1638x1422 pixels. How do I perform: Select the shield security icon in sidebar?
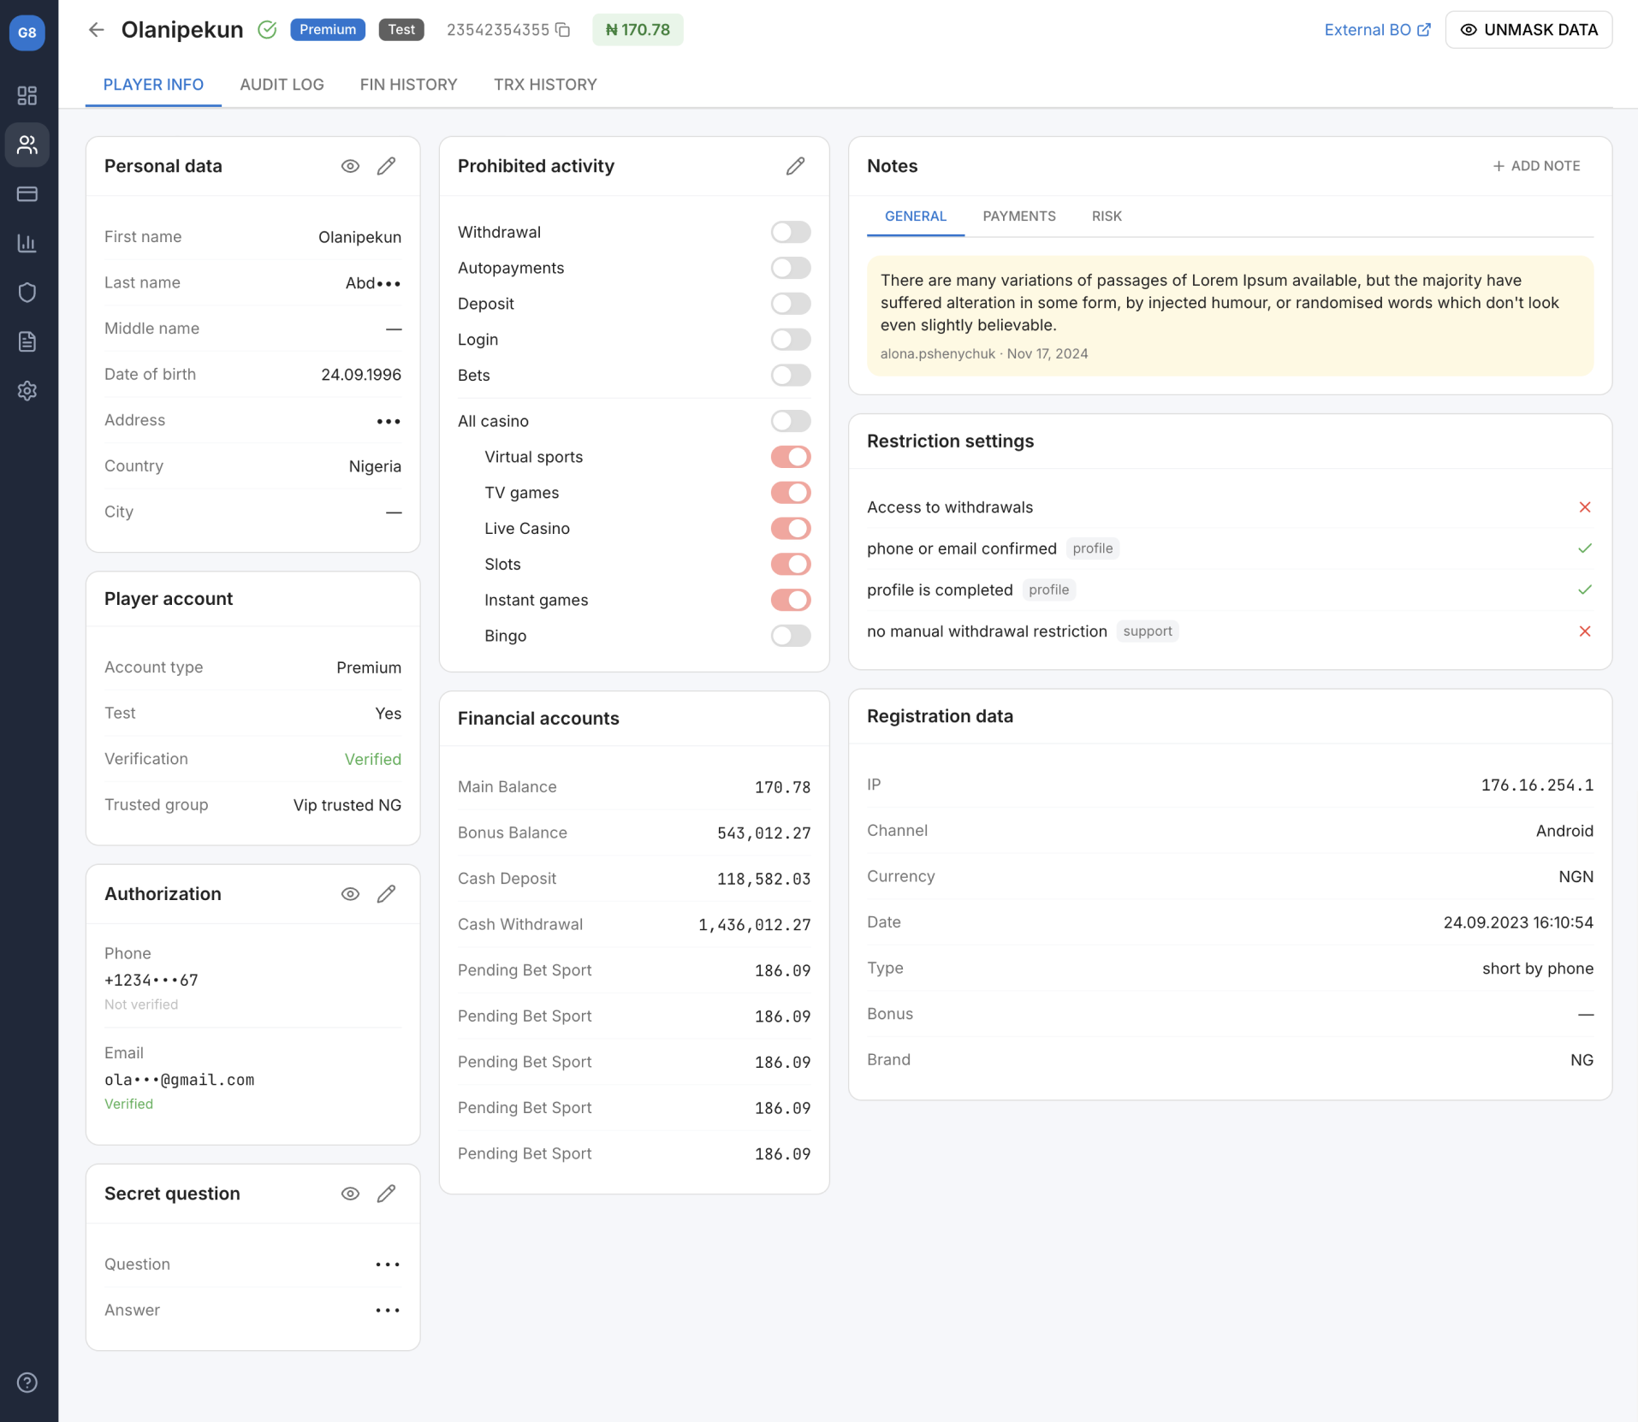click(27, 292)
